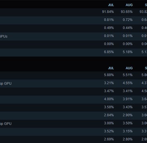This screenshot has height=143, width=147.
Task: Choose the 4.55% August value
Action: tap(127, 83)
